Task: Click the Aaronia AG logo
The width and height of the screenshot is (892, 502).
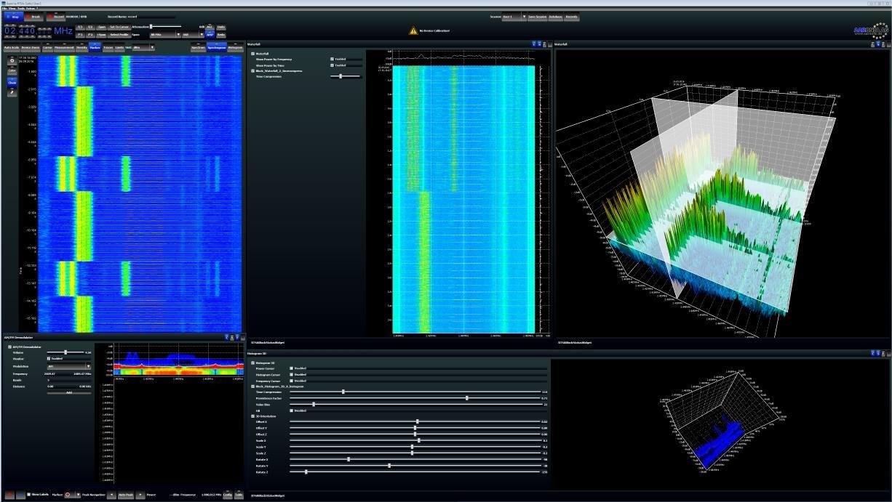Action: 870,30
